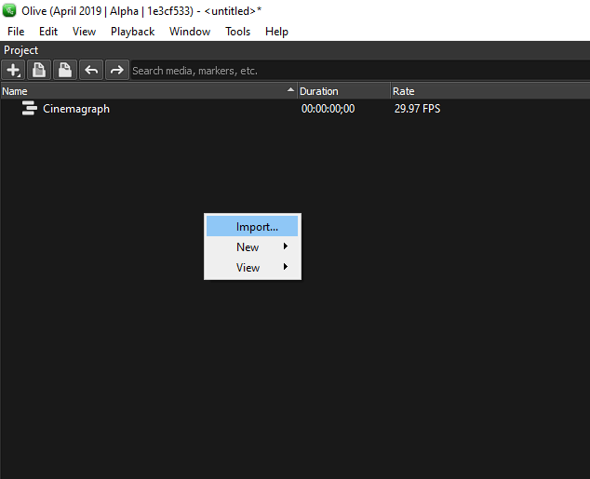Open the File menu
Viewport: 590px width, 479px height.
[x=16, y=32]
